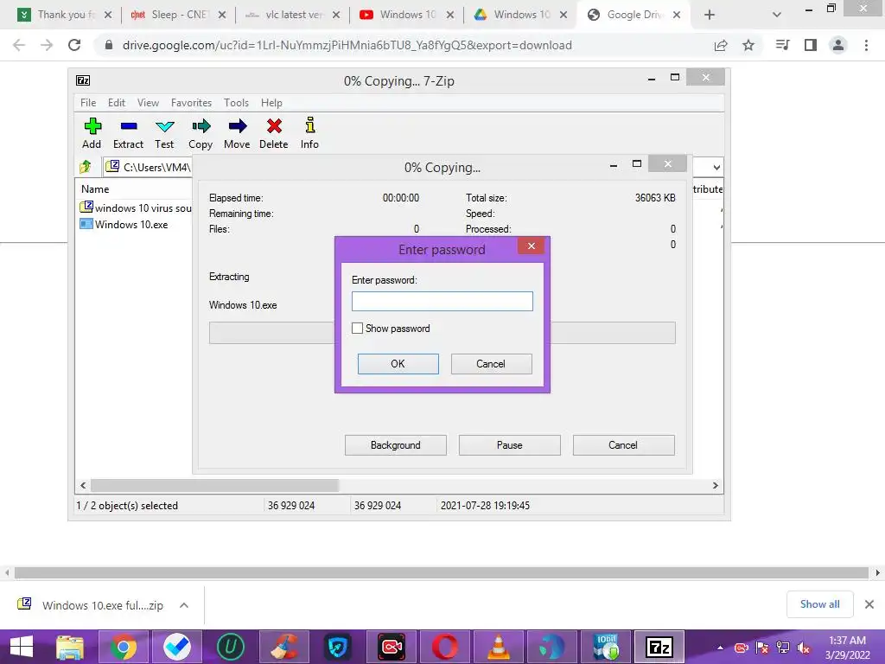Tick the Show password checkbox

click(357, 328)
